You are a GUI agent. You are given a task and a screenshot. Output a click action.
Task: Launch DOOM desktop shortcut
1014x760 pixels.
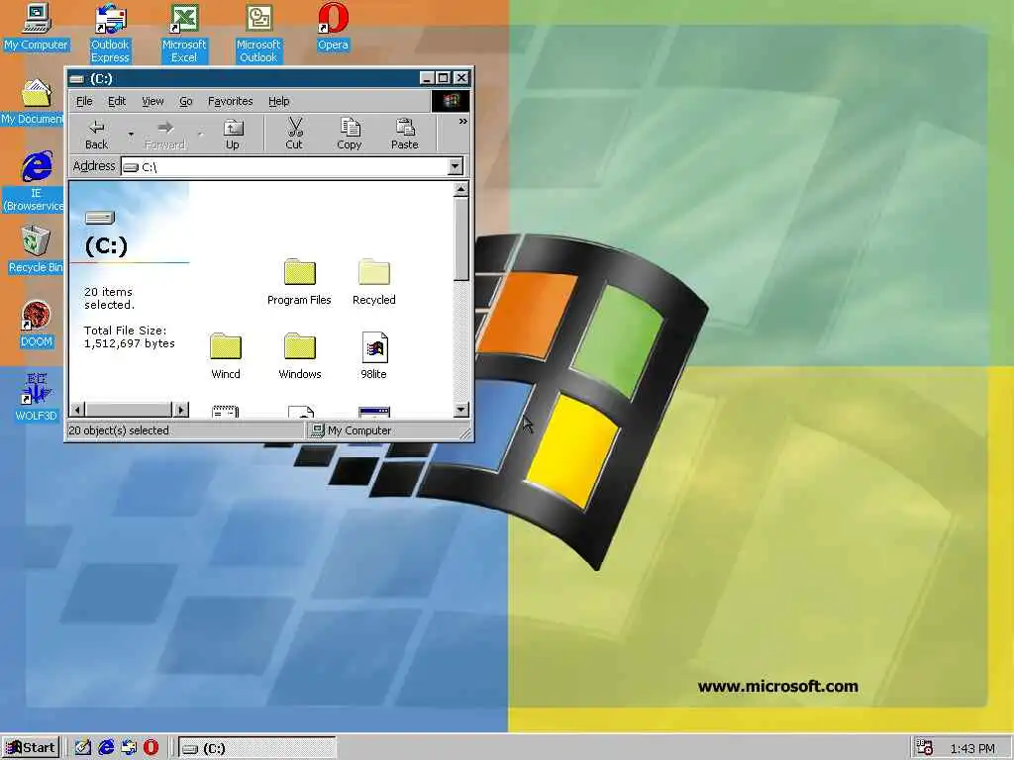(37, 324)
